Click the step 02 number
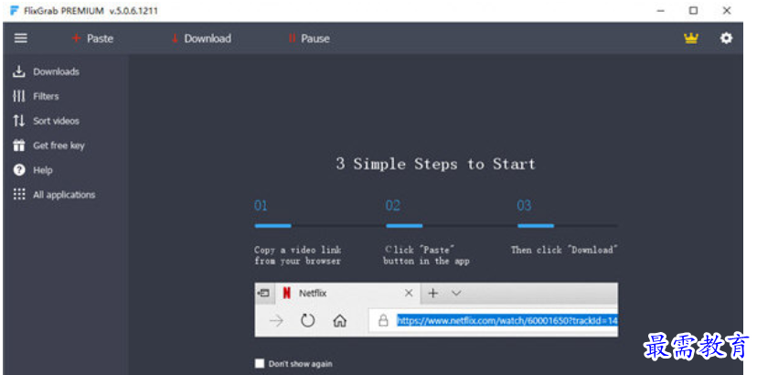The height and width of the screenshot is (375, 757). pyautogui.click(x=392, y=206)
